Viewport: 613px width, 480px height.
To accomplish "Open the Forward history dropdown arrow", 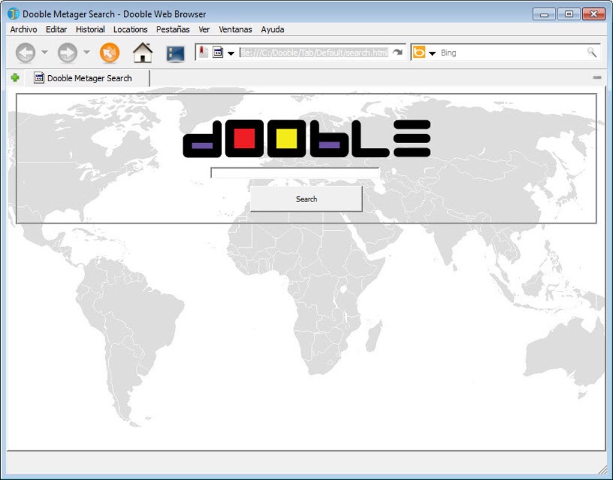I will [x=87, y=52].
